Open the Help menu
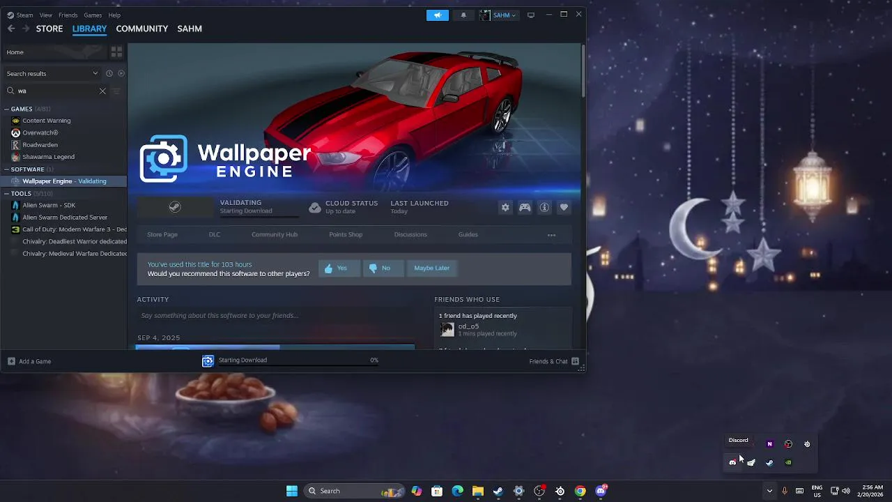Image resolution: width=892 pixels, height=502 pixels. (x=114, y=15)
